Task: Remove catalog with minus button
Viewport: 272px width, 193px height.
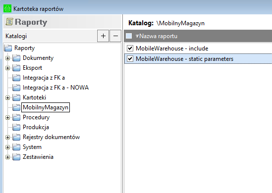Action: coord(115,36)
